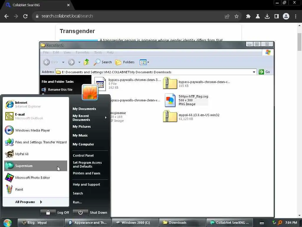Open Files and Settings Transfer Wizard
This screenshot has width=302, height=227.
point(36,142)
